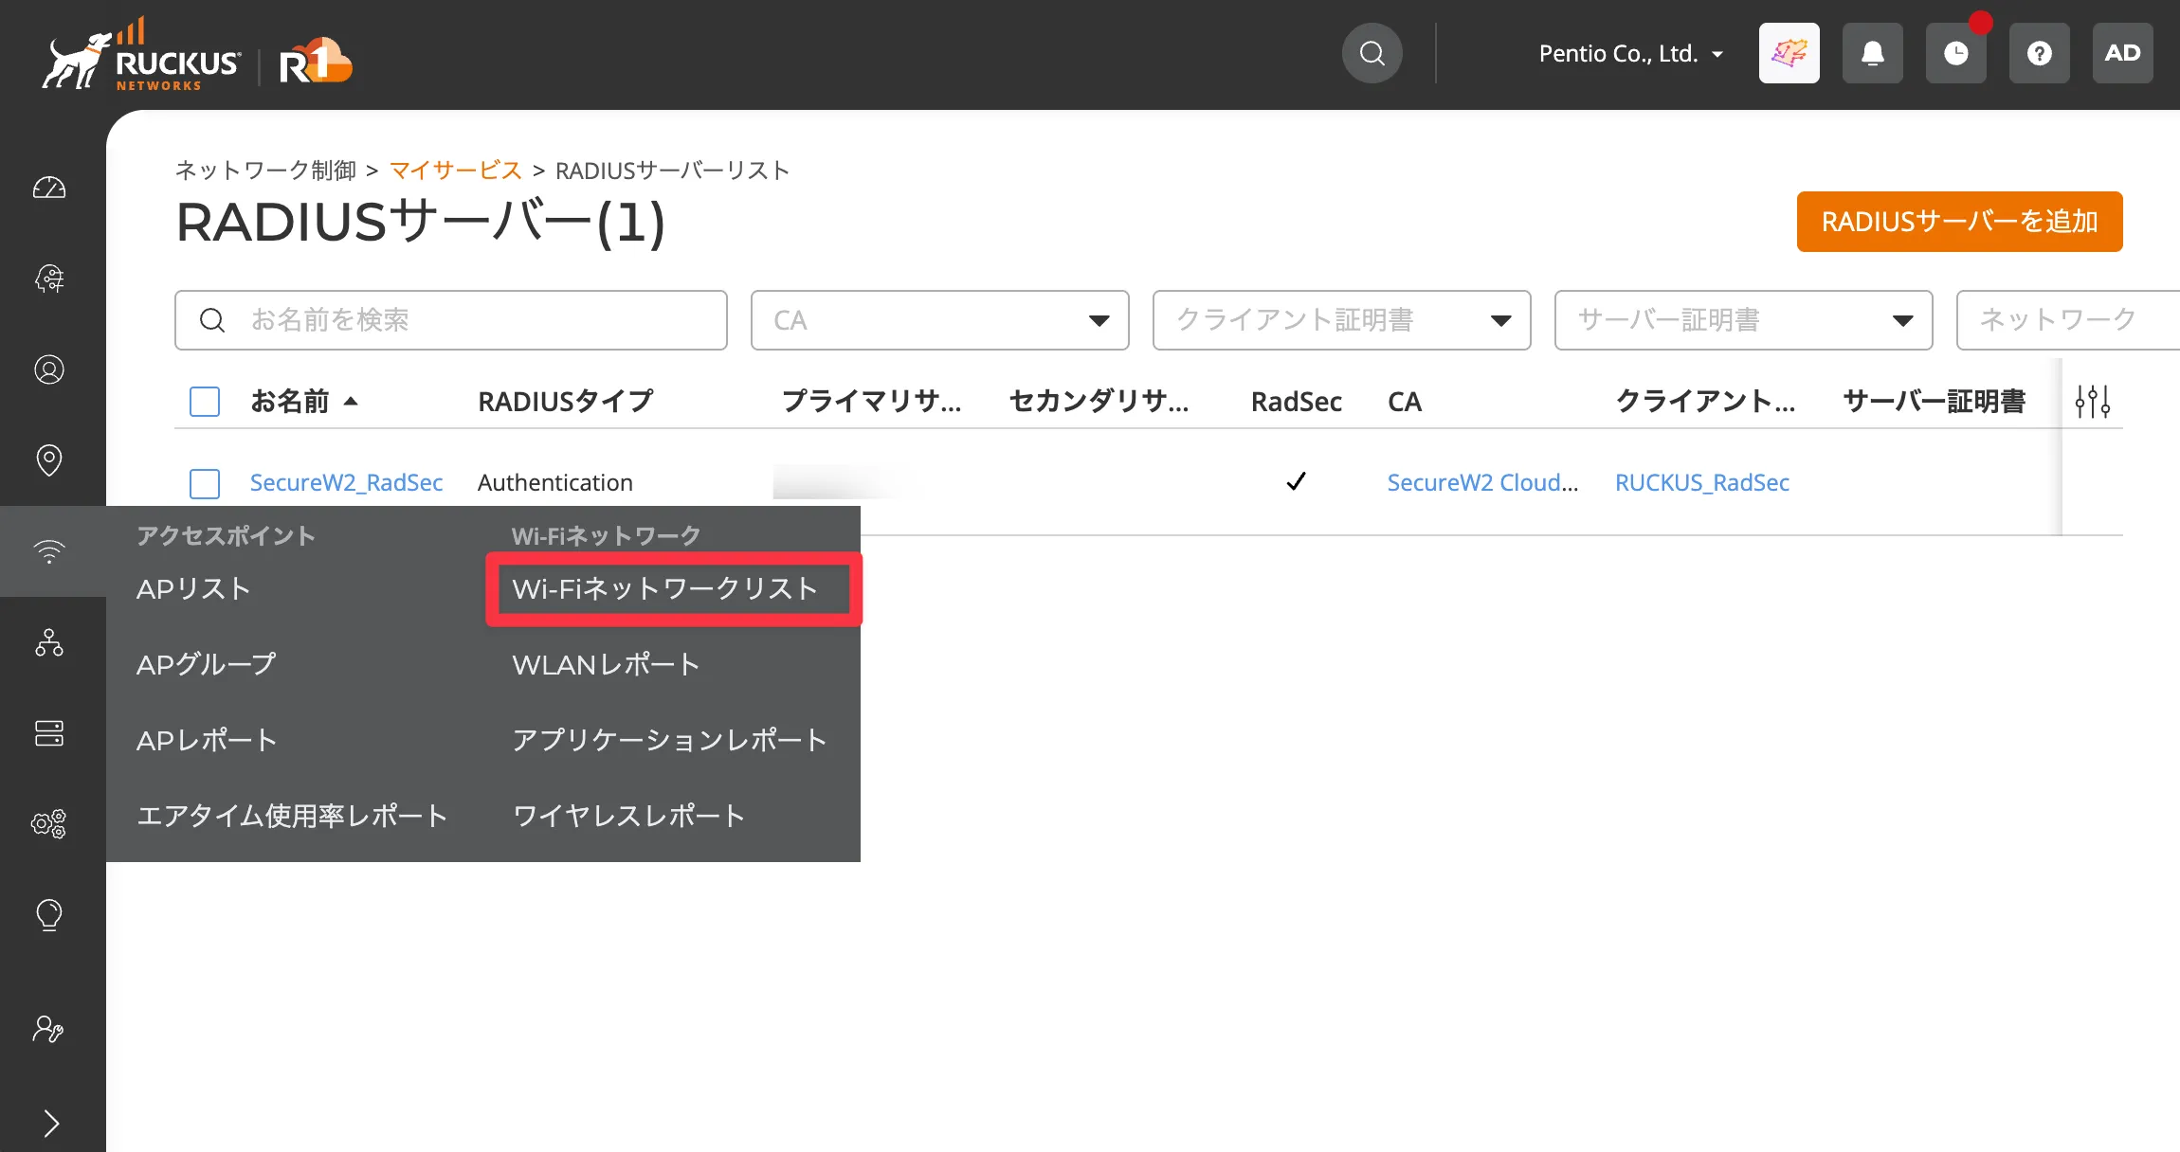Select ワイヤレスレポート menu item

pos(628,817)
